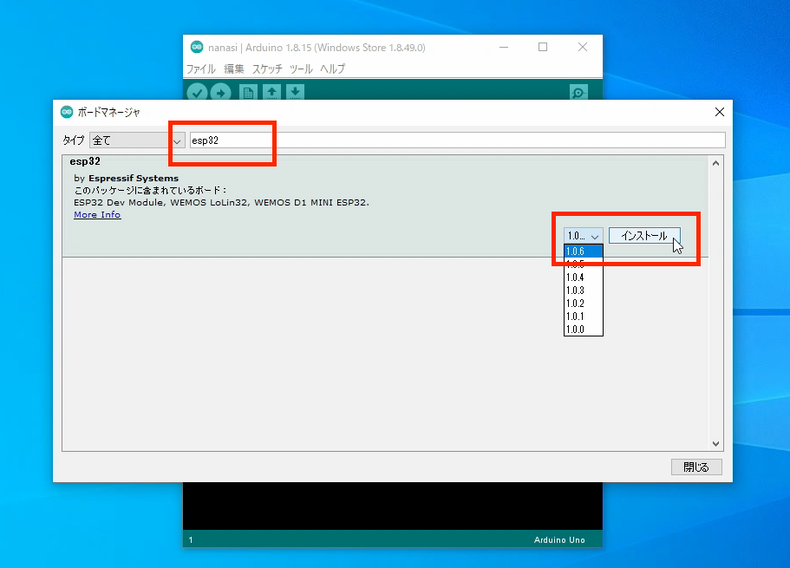Screen dimensions: 790x568
Task: Click the ESP32 Dev Module board list text
Action: click(x=221, y=203)
